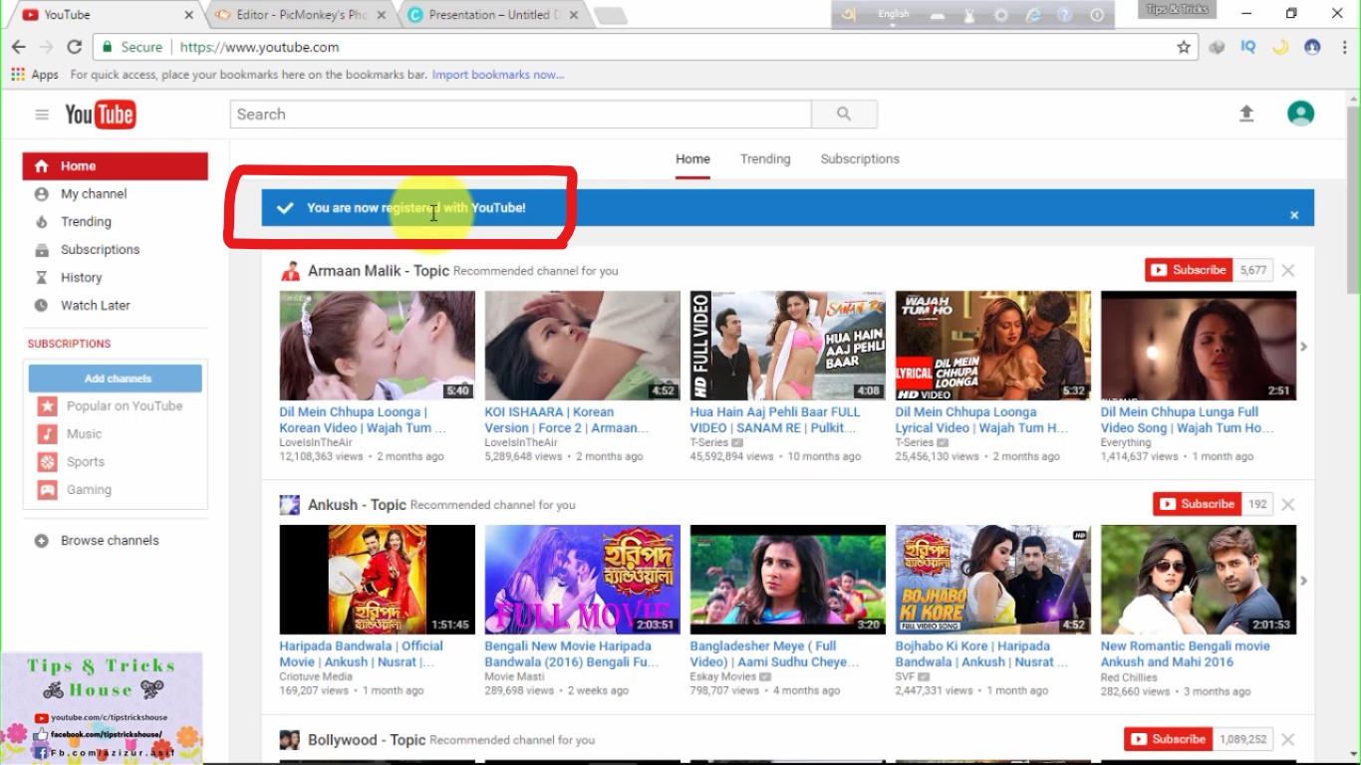Click the help question mark in the language bar
Image resolution: width=1361 pixels, height=765 pixels.
click(1065, 15)
